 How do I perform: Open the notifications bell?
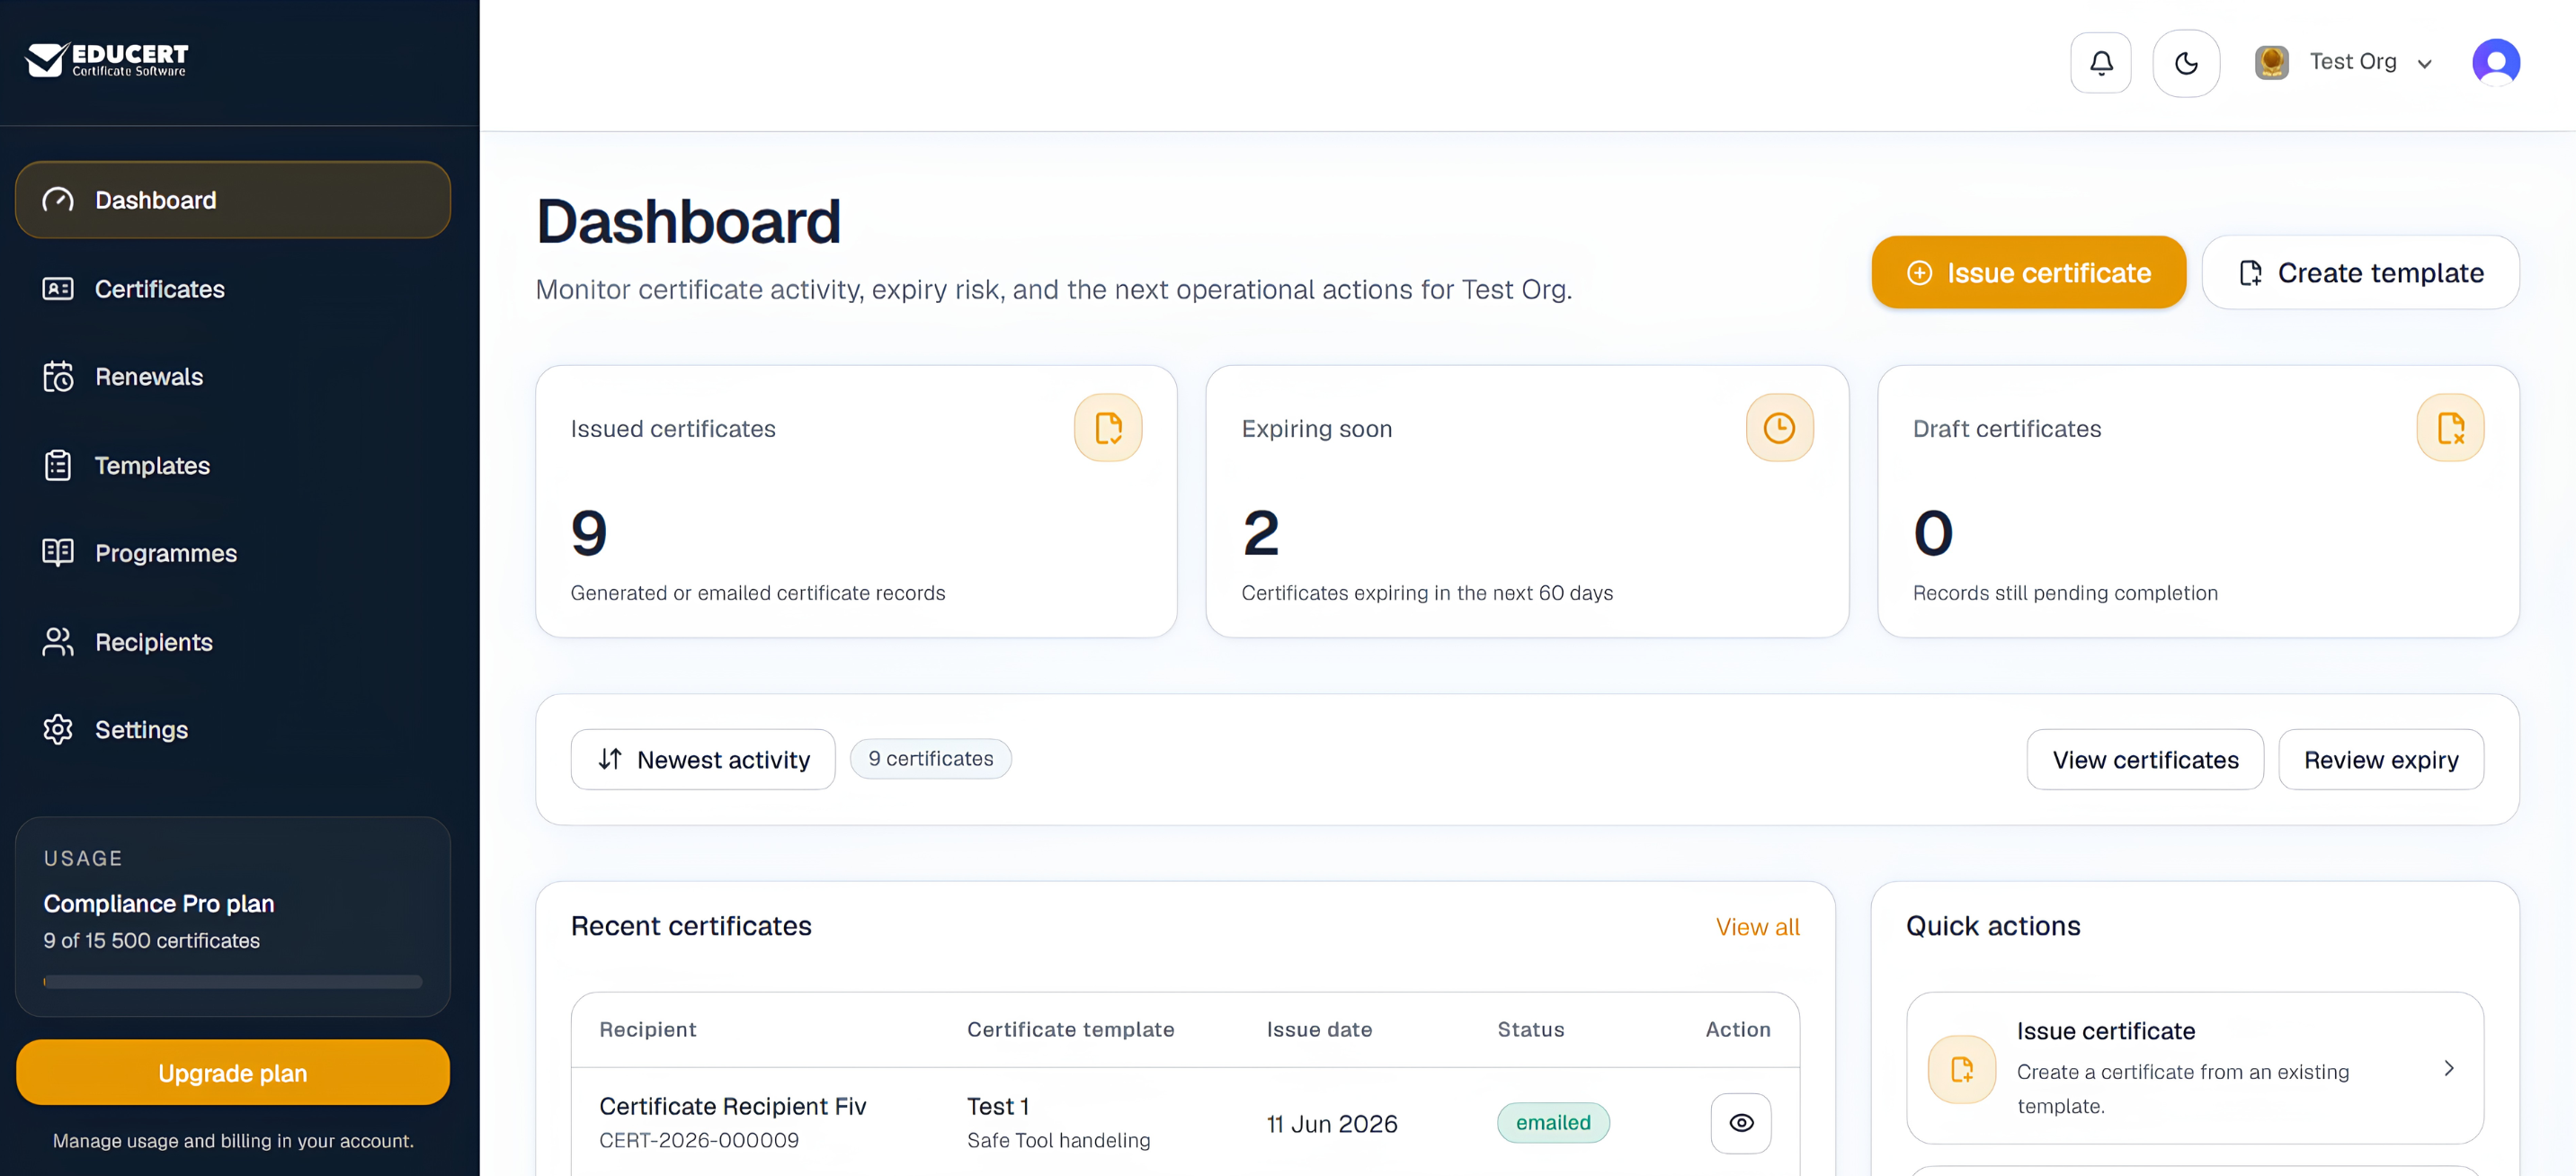pyautogui.click(x=2101, y=63)
